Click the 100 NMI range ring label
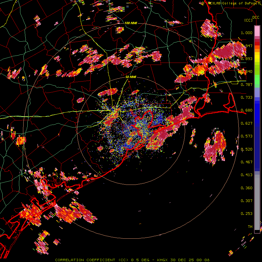262x262 pixels. 131,23
